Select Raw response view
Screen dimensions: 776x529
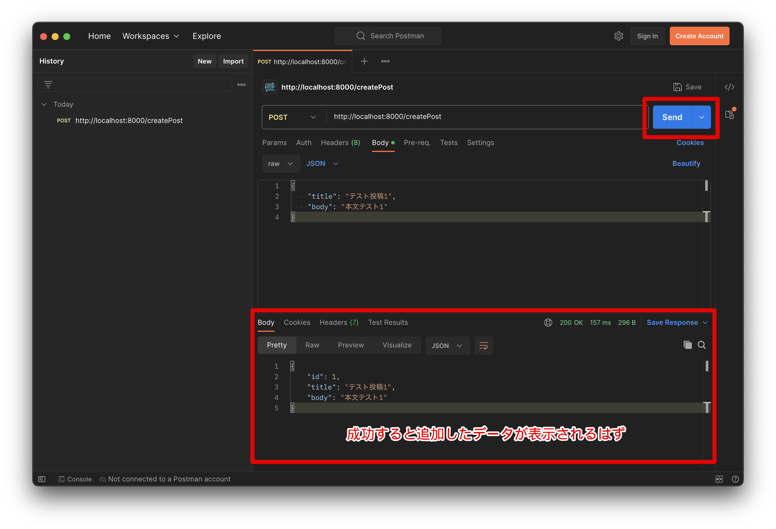click(x=312, y=345)
